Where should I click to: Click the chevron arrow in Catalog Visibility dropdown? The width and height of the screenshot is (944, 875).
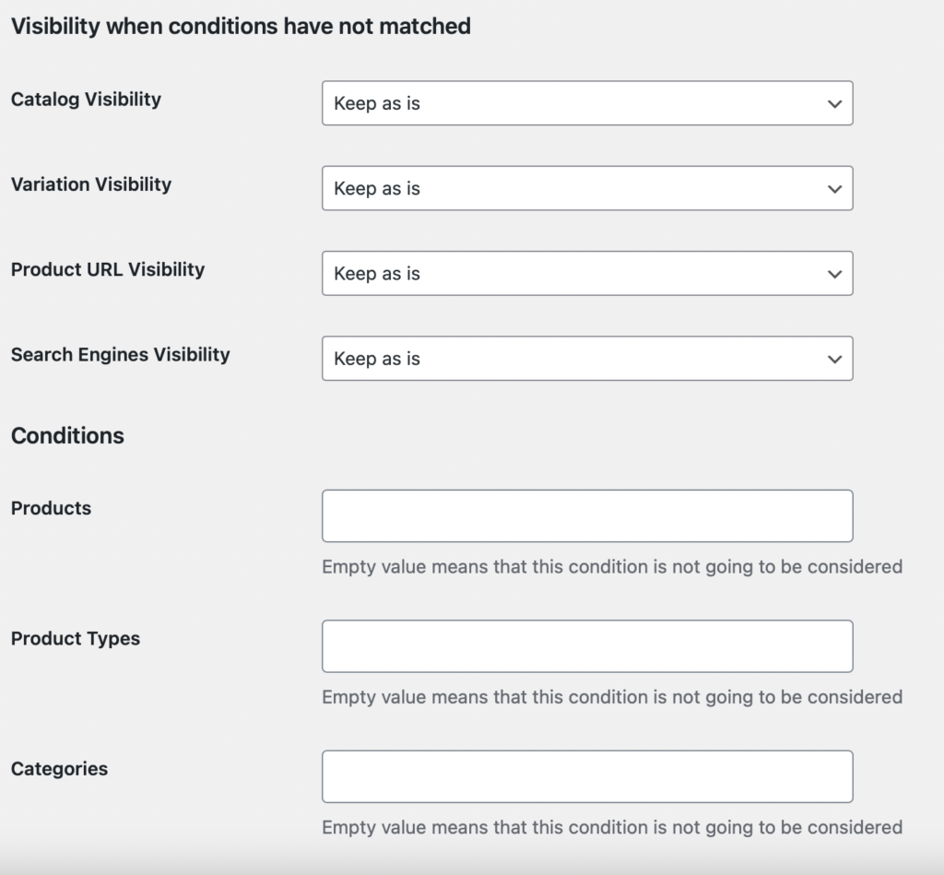tap(834, 104)
